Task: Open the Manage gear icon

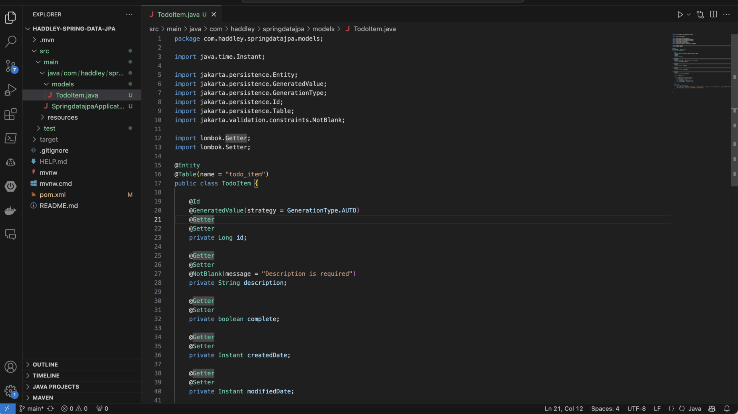Action: click(10, 391)
